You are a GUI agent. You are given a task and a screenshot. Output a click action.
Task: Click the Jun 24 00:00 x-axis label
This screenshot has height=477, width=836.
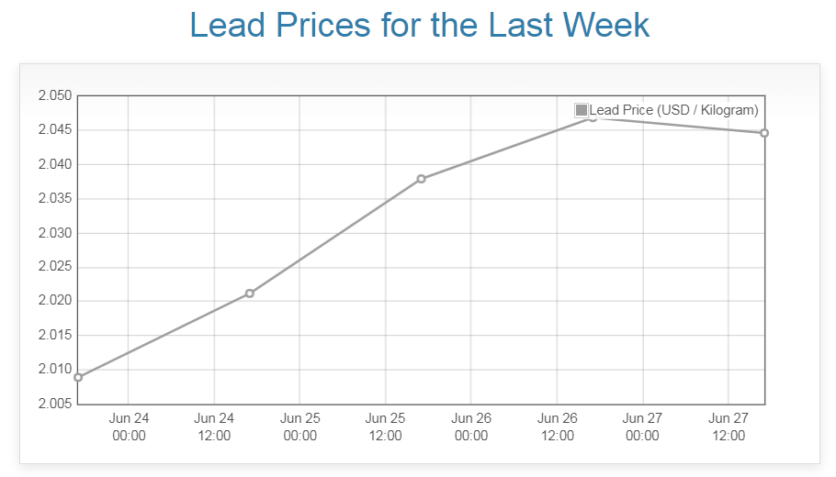point(129,427)
